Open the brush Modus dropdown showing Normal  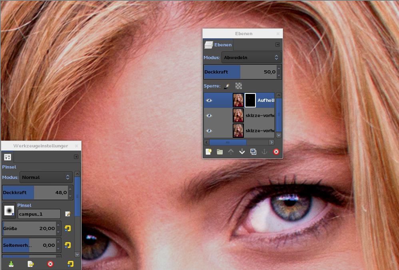(x=46, y=177)
